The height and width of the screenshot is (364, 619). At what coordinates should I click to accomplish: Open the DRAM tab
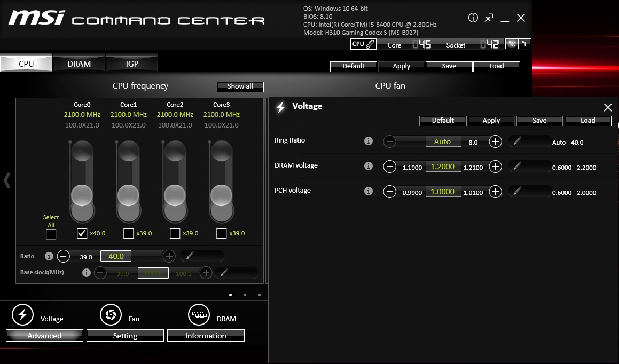[x=79, y=64]
